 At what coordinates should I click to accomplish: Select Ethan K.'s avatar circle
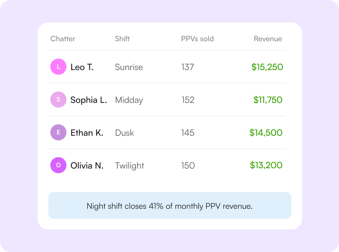click(x=58, y=132)
